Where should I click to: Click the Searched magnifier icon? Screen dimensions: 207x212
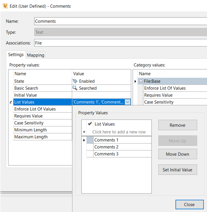[75, 88]
